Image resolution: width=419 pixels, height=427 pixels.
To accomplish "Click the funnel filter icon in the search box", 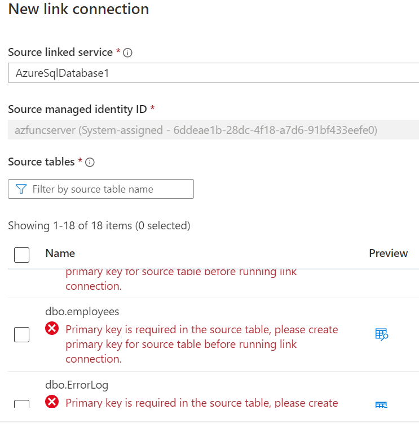I will [x=21, y=189].
